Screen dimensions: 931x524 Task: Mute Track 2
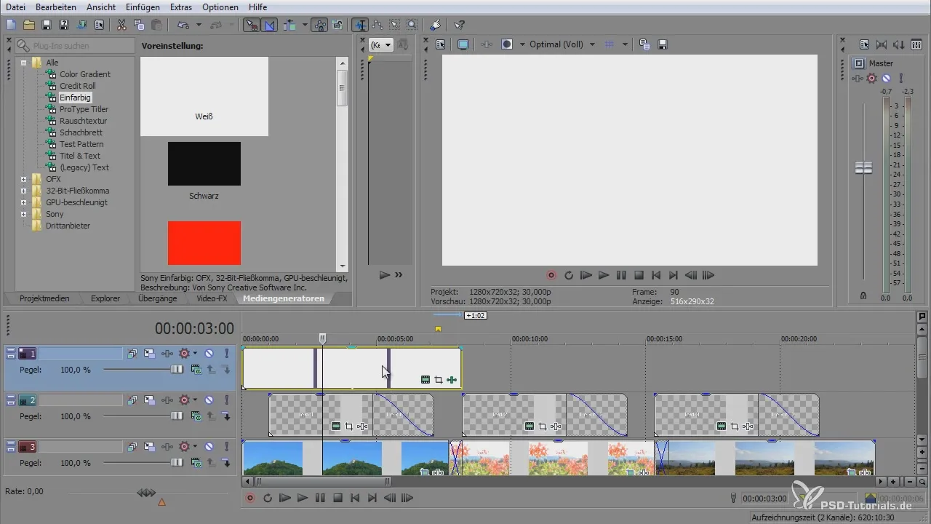[209, 400]
